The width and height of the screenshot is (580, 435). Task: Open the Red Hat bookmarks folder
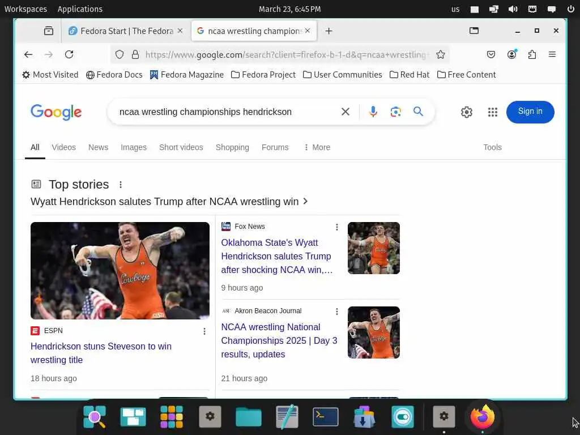click(x=410, y=75)
